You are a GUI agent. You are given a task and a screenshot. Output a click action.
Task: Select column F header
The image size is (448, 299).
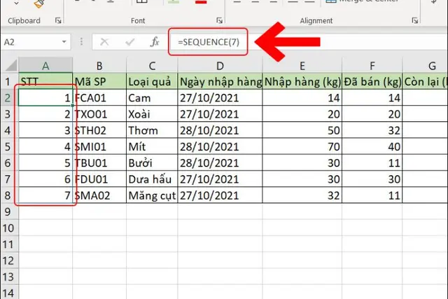click(372, 66)
